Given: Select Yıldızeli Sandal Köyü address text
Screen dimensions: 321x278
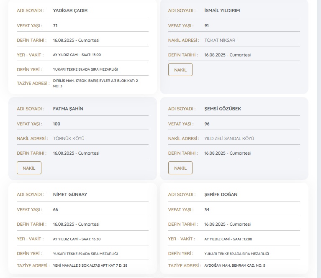Looking at the screenshot, I should pos(229,138).
